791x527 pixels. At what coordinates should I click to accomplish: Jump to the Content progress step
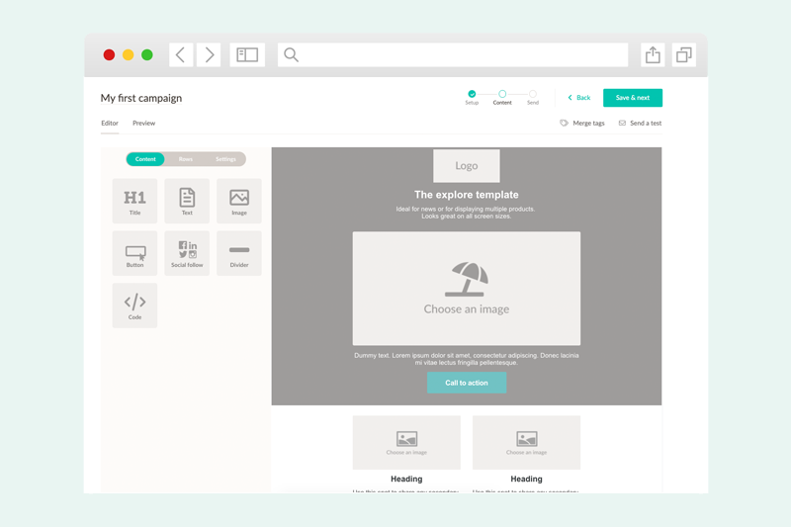(x=502, y=97)
